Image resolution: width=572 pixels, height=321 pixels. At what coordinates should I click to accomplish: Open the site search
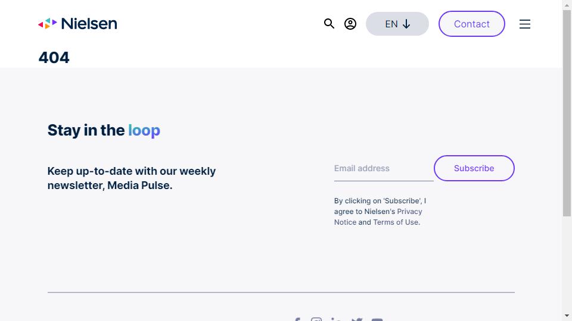coord(329,24)
